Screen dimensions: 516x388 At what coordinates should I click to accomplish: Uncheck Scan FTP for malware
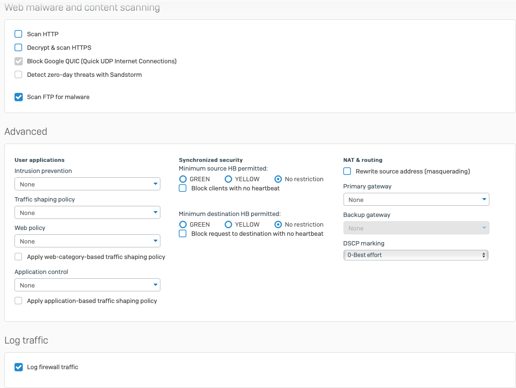click(x=18, y=97)
